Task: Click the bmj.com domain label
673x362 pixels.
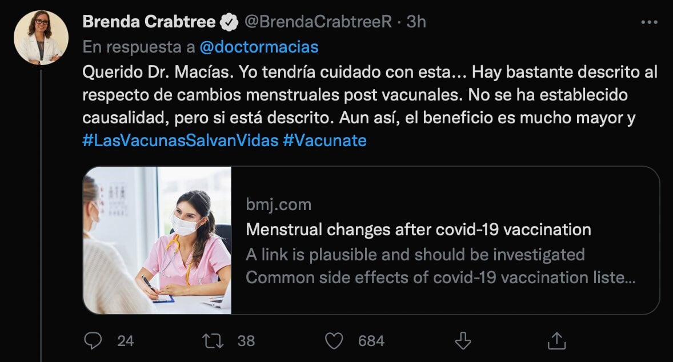Action: point(278,204)
